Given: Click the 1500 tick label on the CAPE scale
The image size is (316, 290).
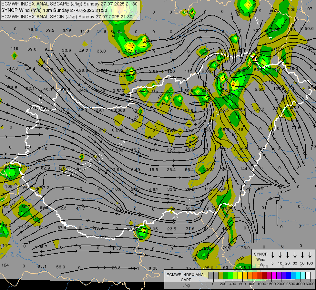Looking at the screenshot, I should tap(271, 284).
